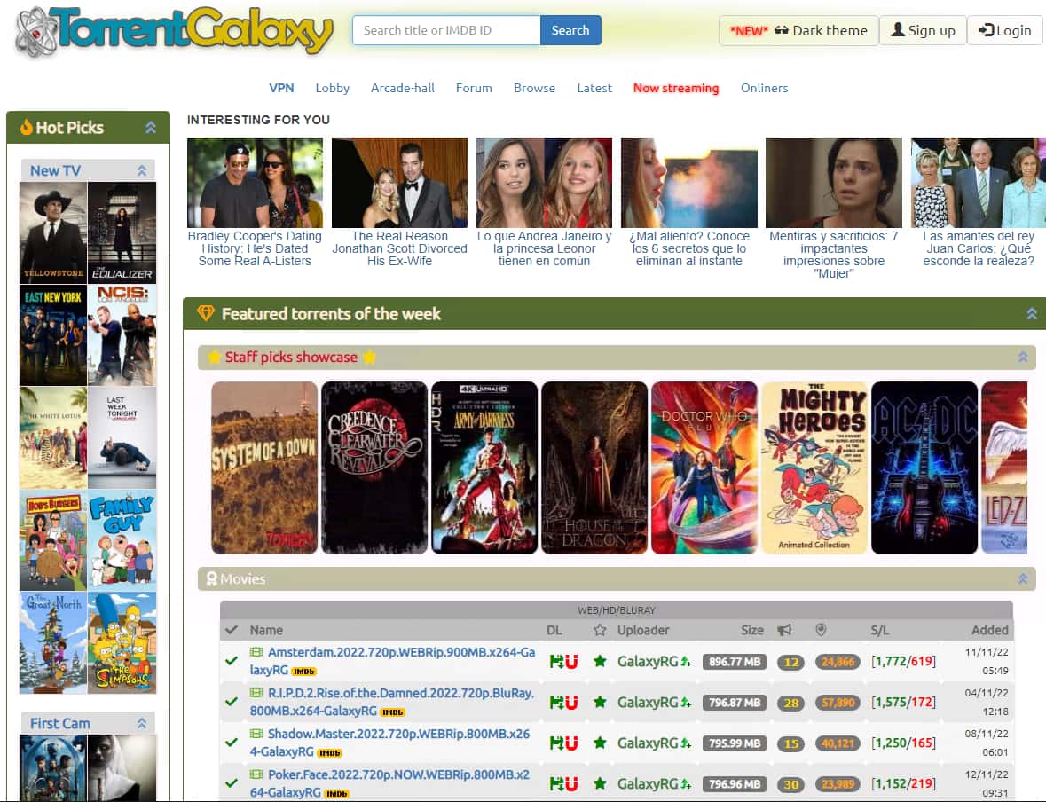Collapse the First Cam section
The height and width of the screenshot is (802, 1046).
point(141,723)
